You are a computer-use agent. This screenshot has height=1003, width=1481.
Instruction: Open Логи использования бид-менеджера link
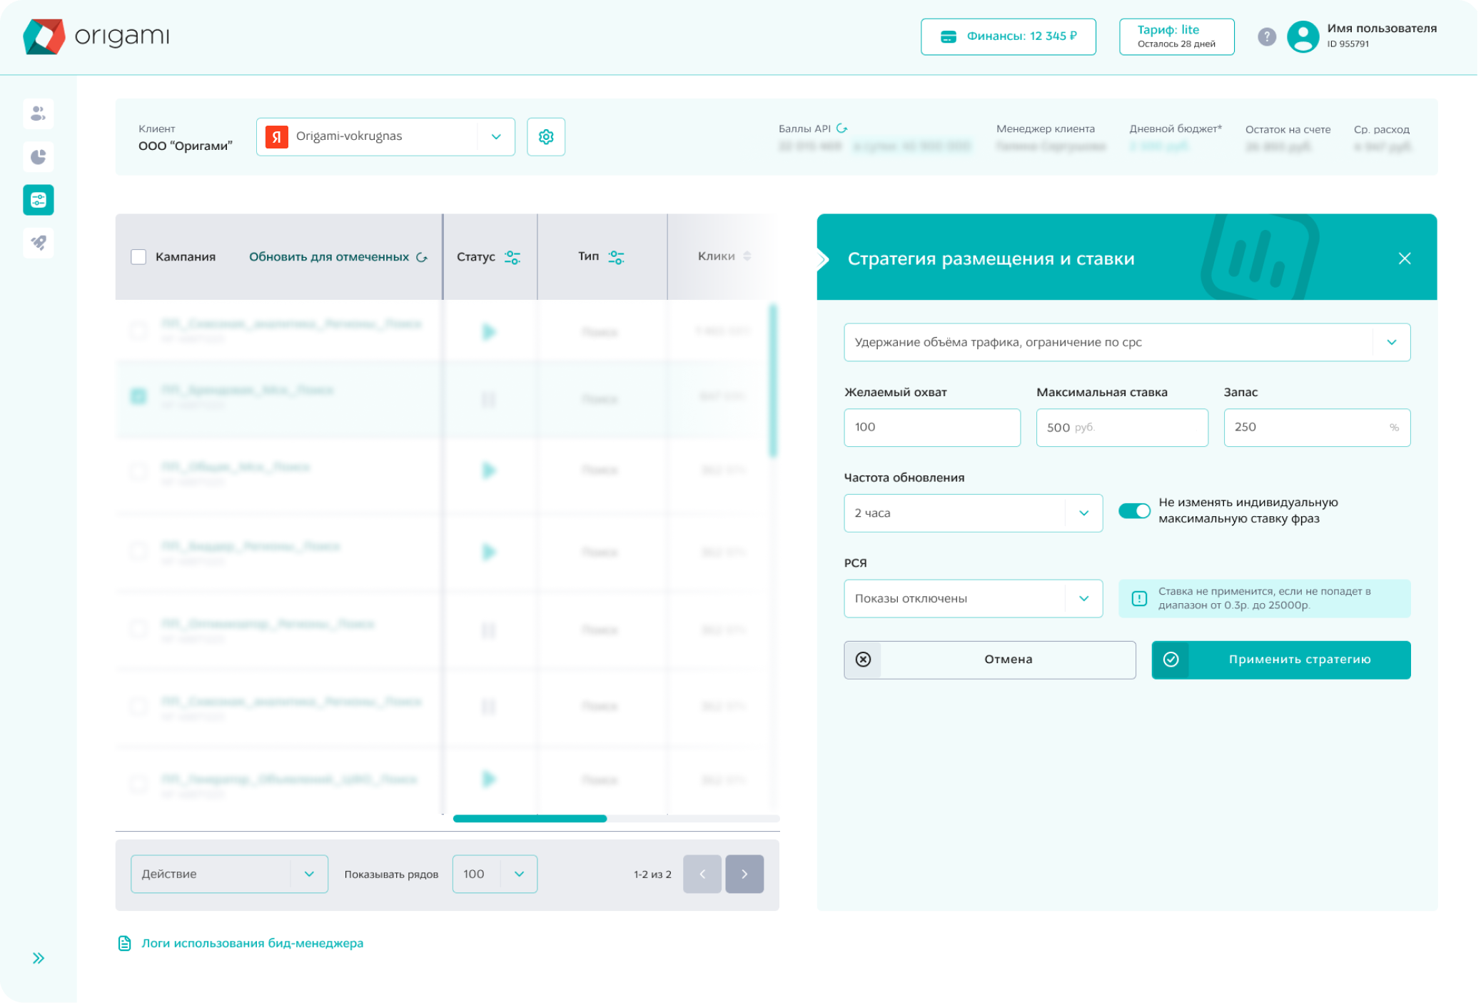coord(252,944)
